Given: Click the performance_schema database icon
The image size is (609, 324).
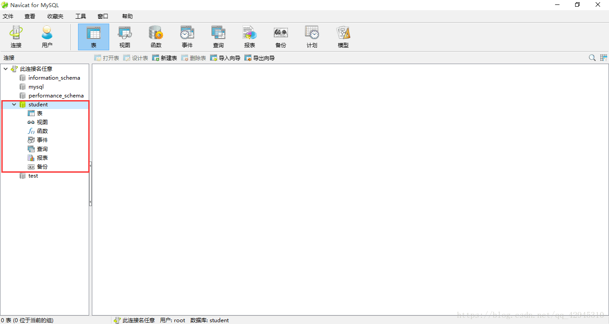Looking at the screenshot, I should click(x=23, y=96).
